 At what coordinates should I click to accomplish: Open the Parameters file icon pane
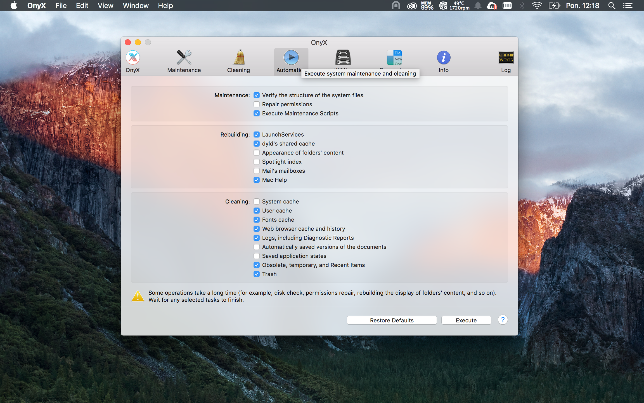pyautogui.click(x=394, y=58)
